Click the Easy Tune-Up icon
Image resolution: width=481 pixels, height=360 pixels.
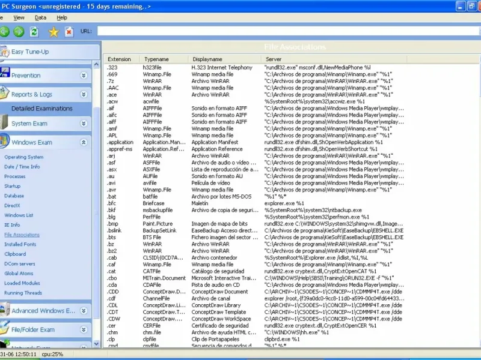click(x=5, y=52)
